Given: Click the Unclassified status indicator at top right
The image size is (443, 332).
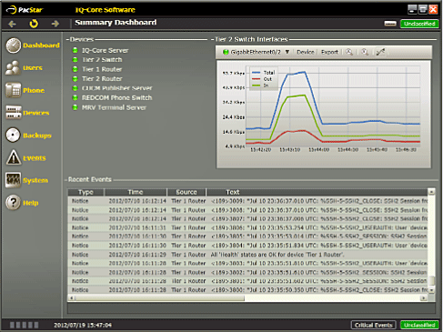Looking at the screenshot, I should click(419, 24).
